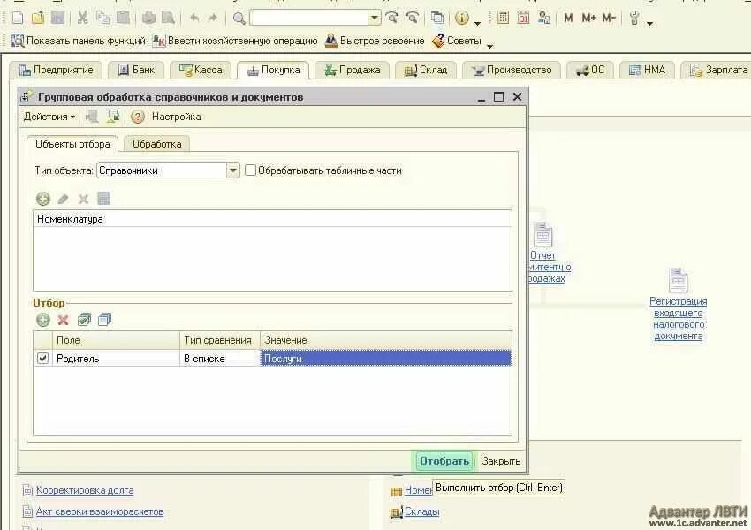Click the Help info icon
This screenshot has width=751, height=530.
click(462, 19)
